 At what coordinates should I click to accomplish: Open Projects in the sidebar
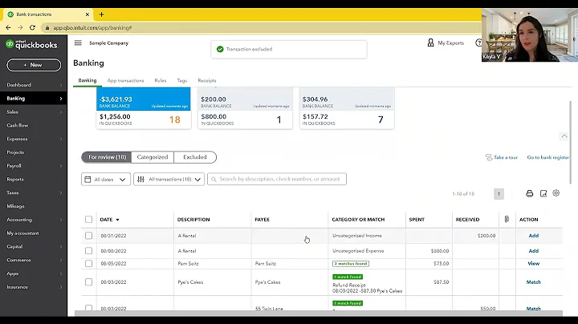coord(15,152)
